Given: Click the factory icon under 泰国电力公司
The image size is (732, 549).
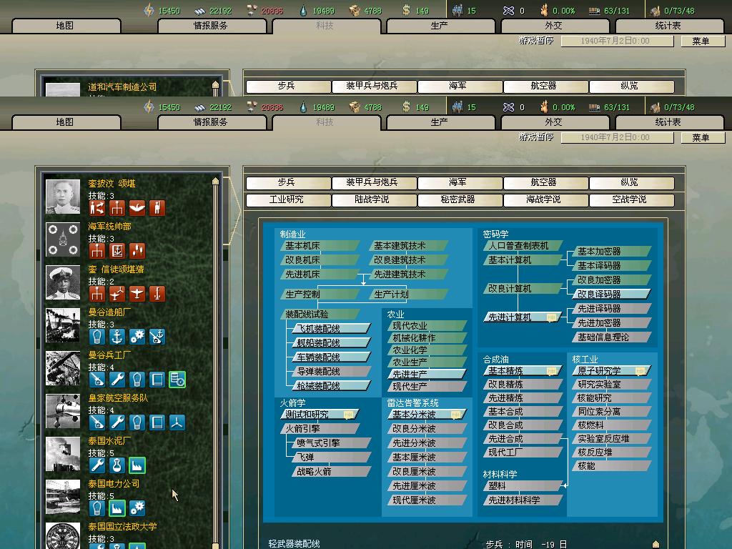Looking at the screenshot, I should coord(117,508).
